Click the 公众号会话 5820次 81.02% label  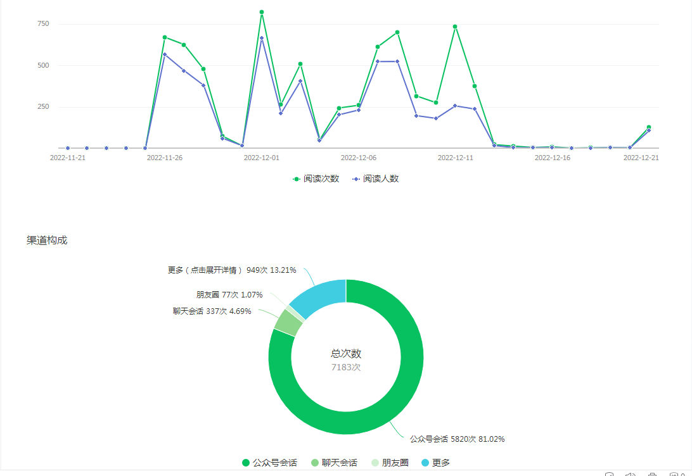click(458, 439)
